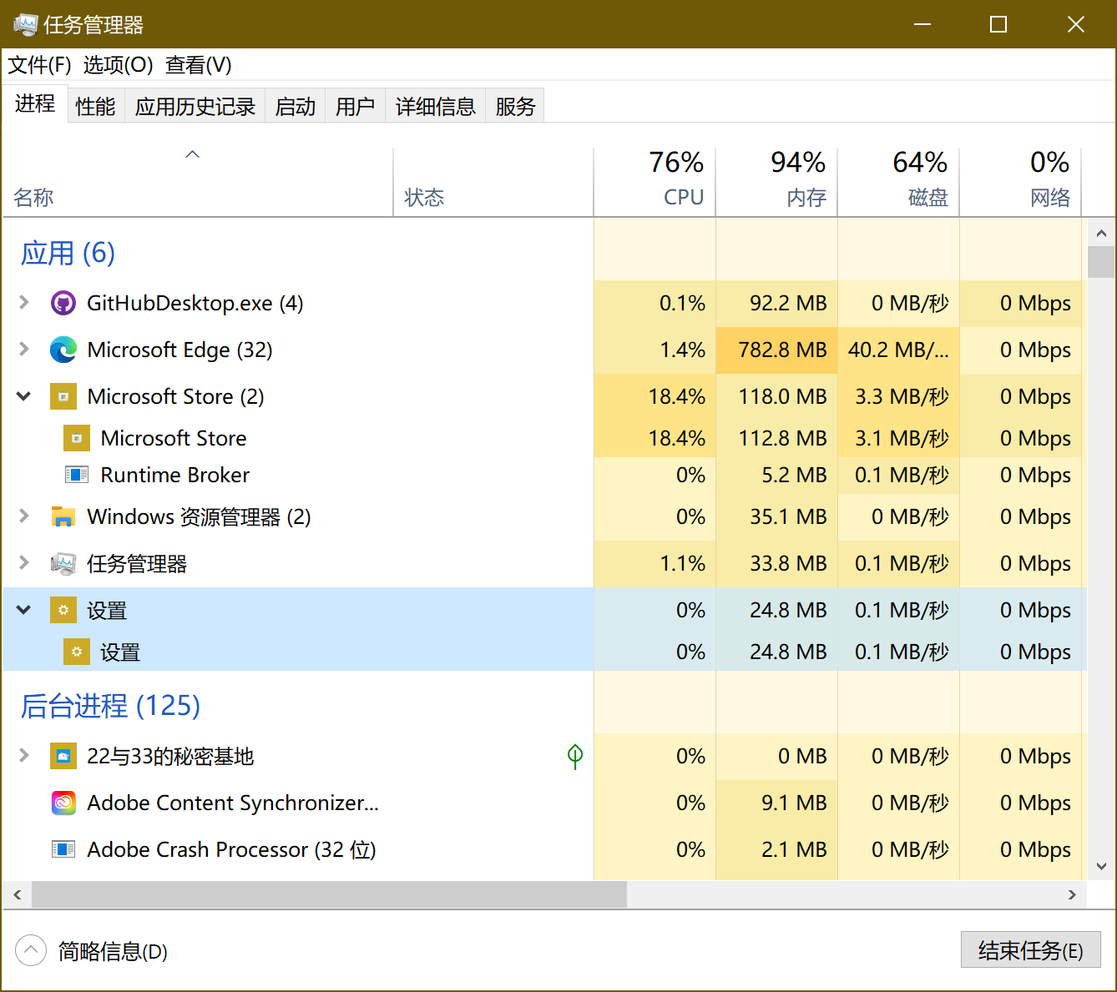Switch to the 服务 tab
This screenshot has width=1117, height=992.
pos(515,106)
